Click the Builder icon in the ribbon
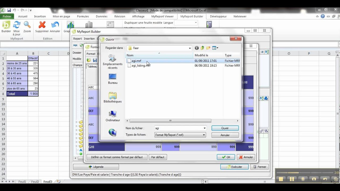340x191 pixels. click(x=6, y=25)
